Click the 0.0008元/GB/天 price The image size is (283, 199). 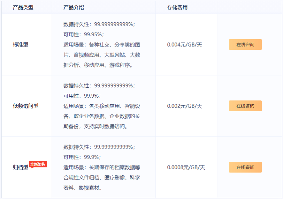click(x=186, y=167)
